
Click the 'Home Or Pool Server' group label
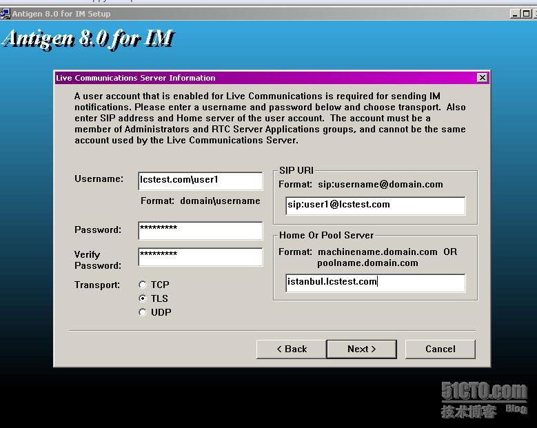[x=326, y=235]
